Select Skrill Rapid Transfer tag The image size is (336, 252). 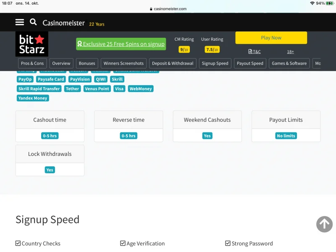[x=39, y=89]
